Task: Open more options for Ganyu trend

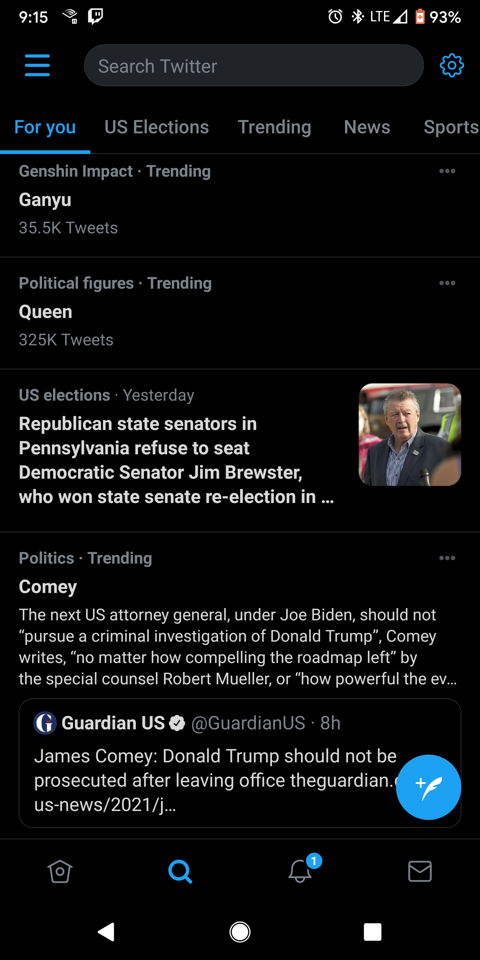Action: tap(447, 171)
